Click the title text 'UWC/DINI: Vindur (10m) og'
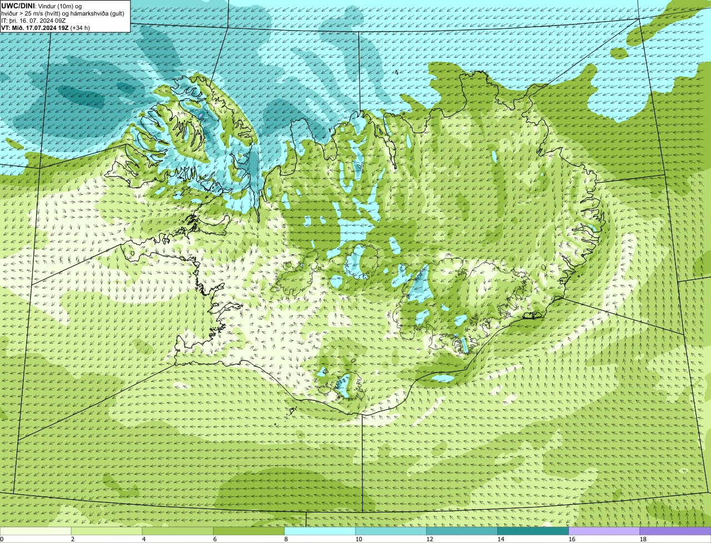Screen dimensions: 711x543 42,6
